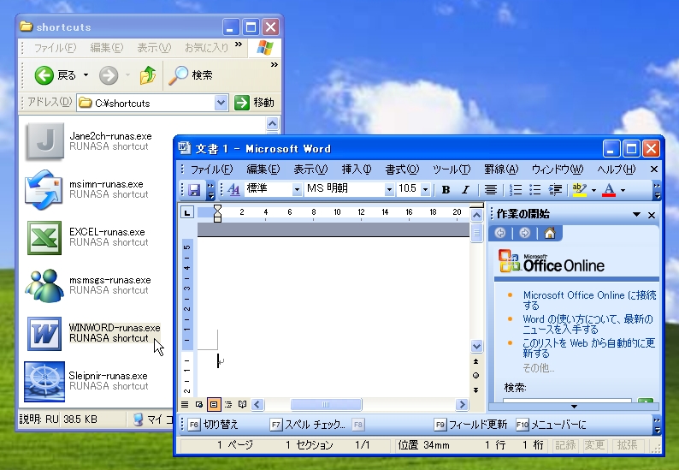This screenshot has height=470, width=679.
Task: Click 戻る back button in shortcuts window
Action: 55,75
